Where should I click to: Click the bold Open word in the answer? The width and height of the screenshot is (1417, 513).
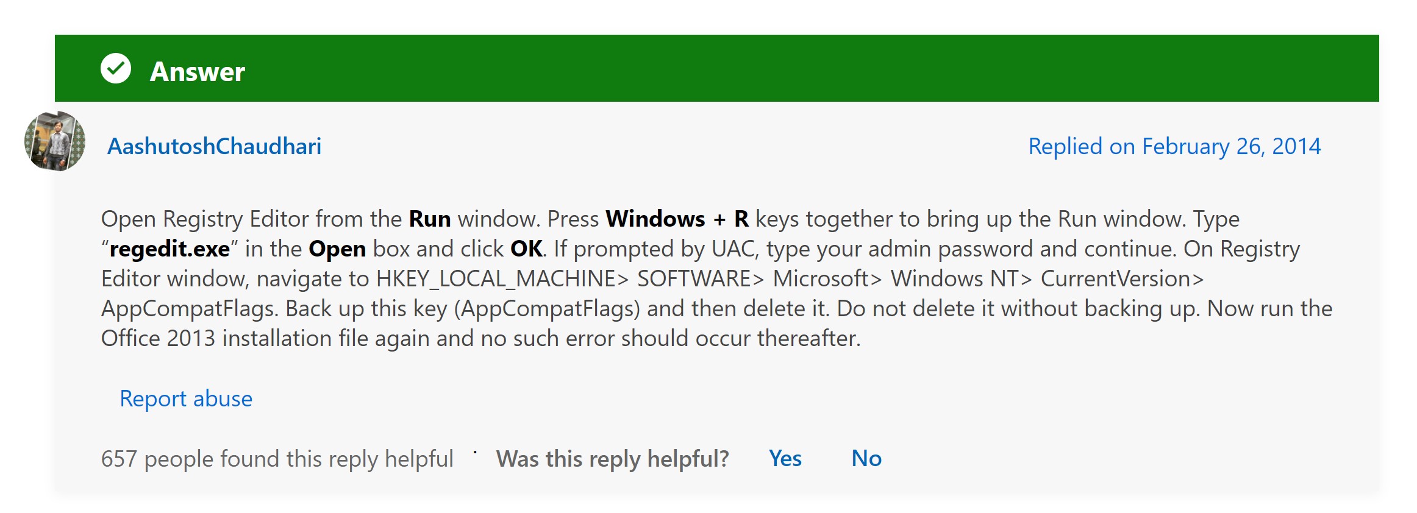pyautogui.click(x=338, y=249)
